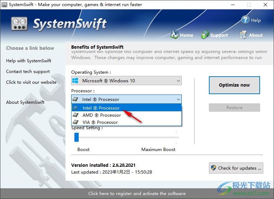The height and width of the screenshot is (199, 274).
Task: Select AMD ® Processor from list
Action: pyautogui.click(x=127, y=115)
